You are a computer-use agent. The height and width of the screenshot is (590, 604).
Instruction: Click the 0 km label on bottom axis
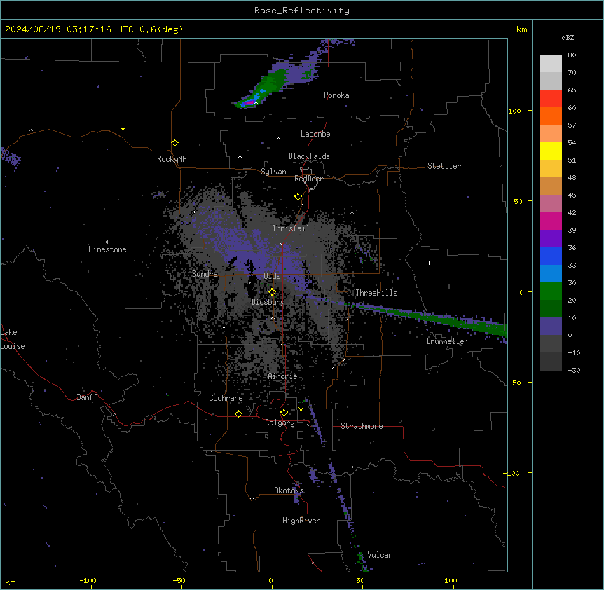[270, 580]
